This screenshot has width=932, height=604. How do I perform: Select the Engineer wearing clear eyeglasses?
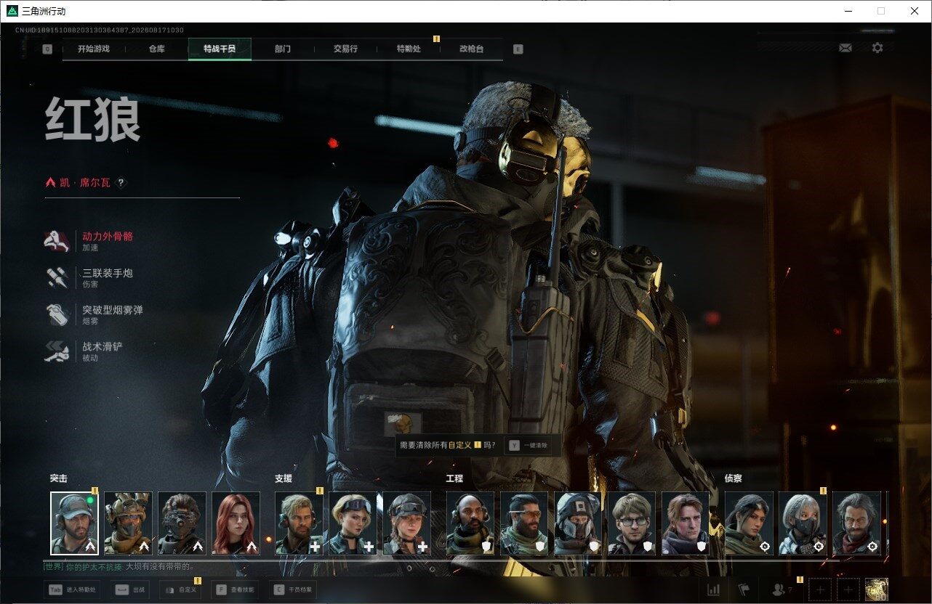632,523
